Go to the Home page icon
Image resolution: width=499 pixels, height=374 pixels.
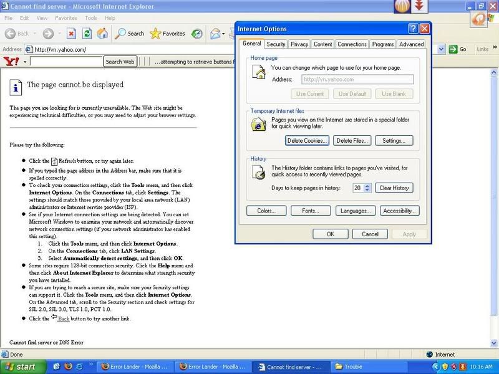[102, 34]
